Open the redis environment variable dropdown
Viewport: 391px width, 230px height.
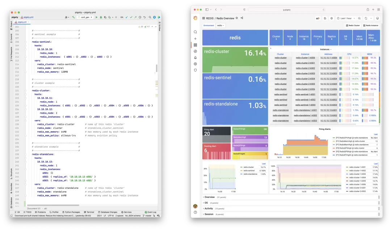pyautogui.click(x=220, y=25)
